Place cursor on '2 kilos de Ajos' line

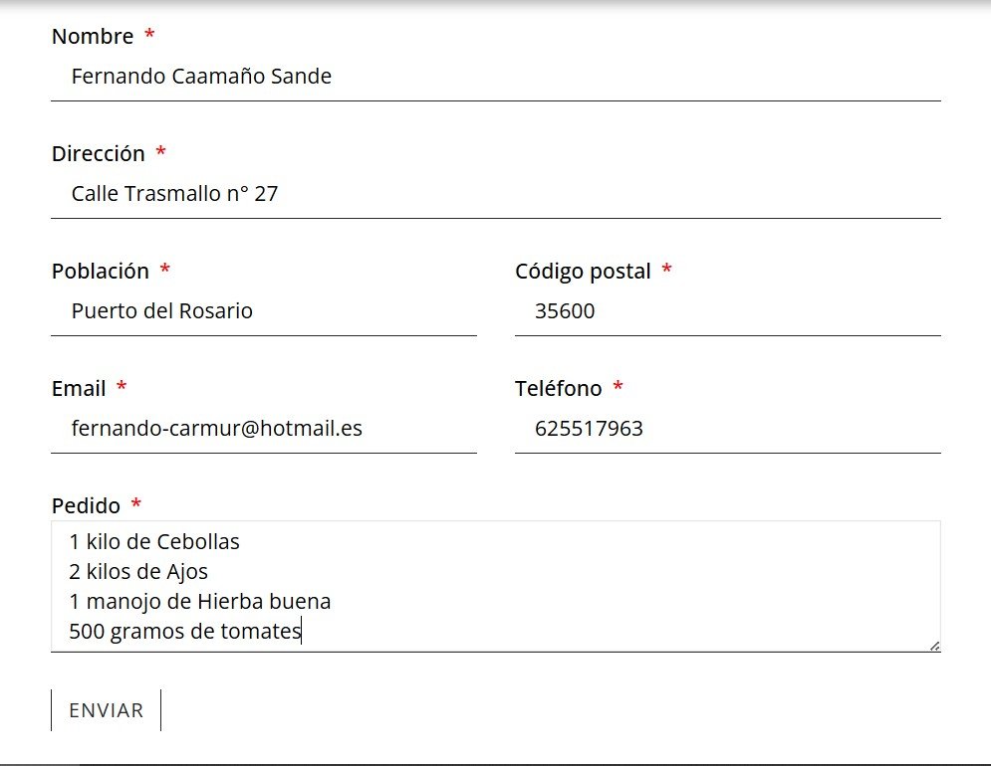[138, 572]
